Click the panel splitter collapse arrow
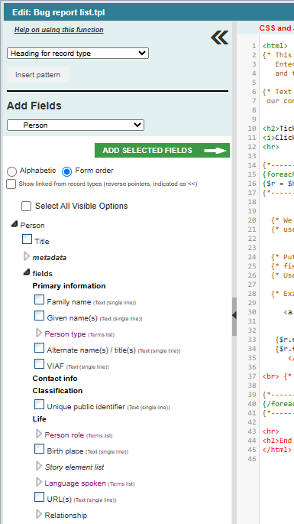This screenshot has height=524, width=294. pyautogui.click(x=234, y=315)
